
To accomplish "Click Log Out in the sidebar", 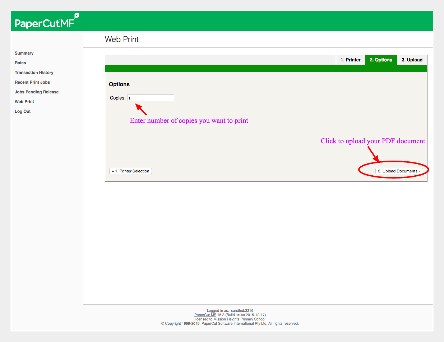I will tap(23, 111).
